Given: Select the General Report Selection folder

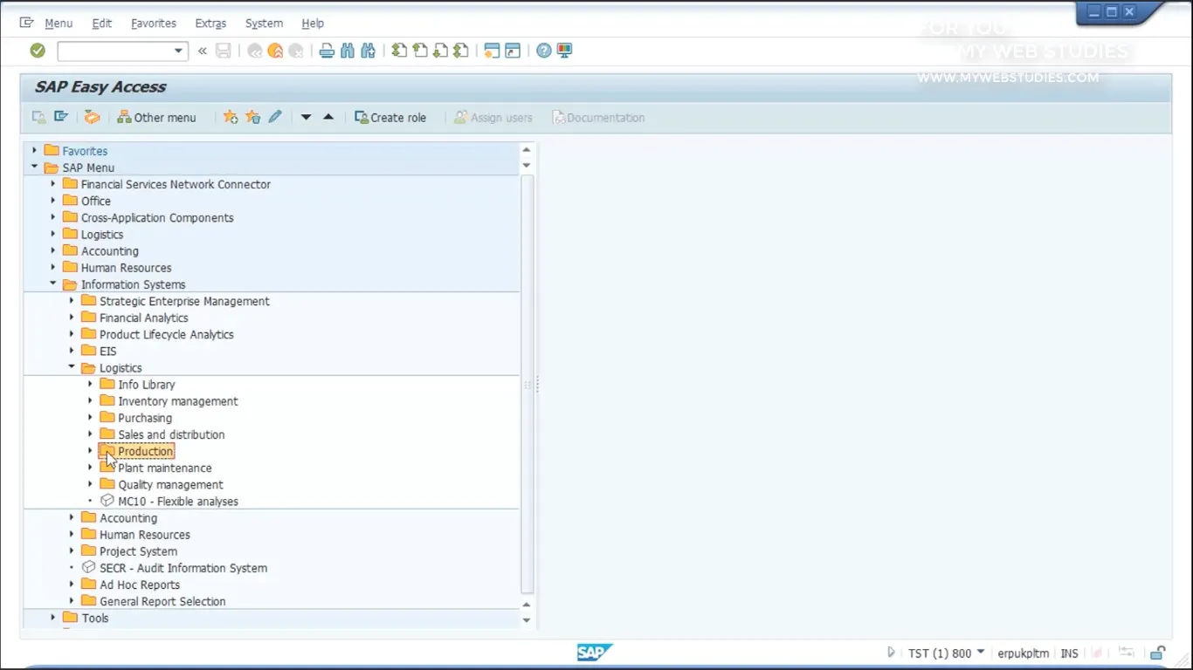Looking at the screenshot, I should pos(162,601).
